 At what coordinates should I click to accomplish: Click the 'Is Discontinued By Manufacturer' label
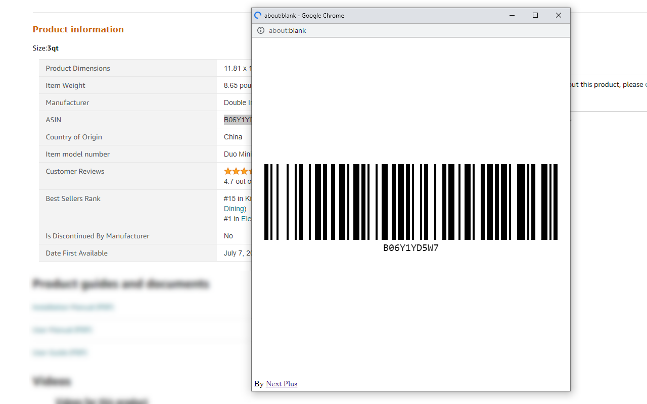click(x=98, y=236)
